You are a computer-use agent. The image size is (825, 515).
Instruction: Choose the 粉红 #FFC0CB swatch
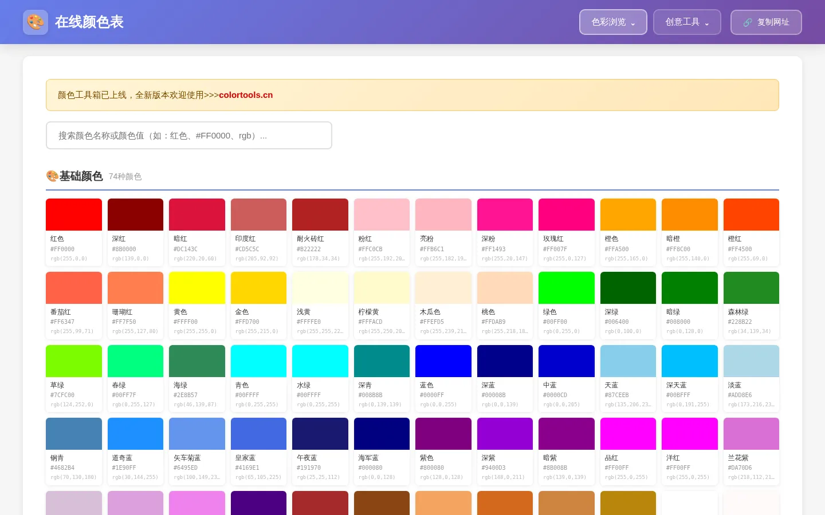click(x=382, y=232)
